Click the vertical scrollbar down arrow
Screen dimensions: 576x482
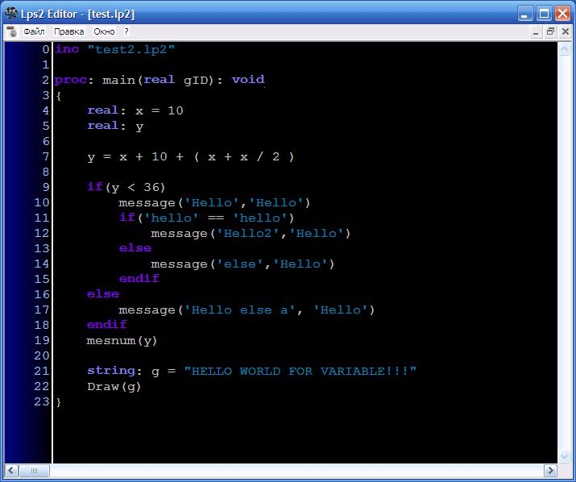[x=564, y=457]
